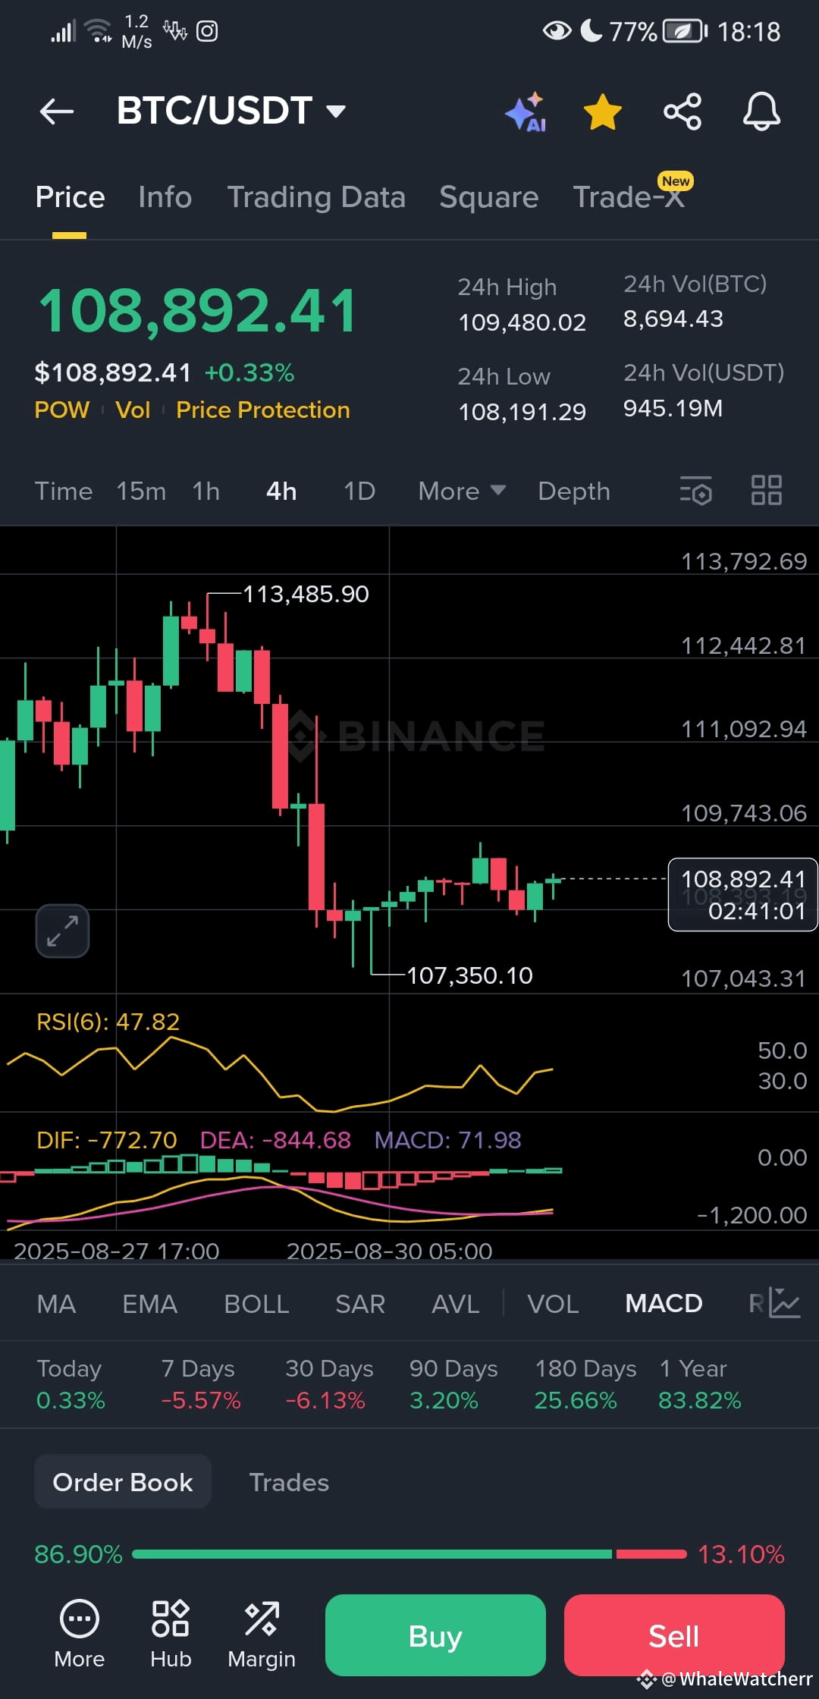Open the Hub icon
Screen dimensions: 819x1699
(171, 1633)
